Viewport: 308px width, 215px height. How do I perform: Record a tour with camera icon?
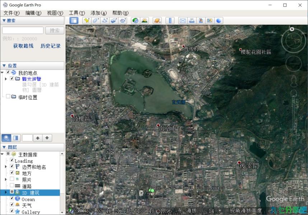click(x=123, y=20)
